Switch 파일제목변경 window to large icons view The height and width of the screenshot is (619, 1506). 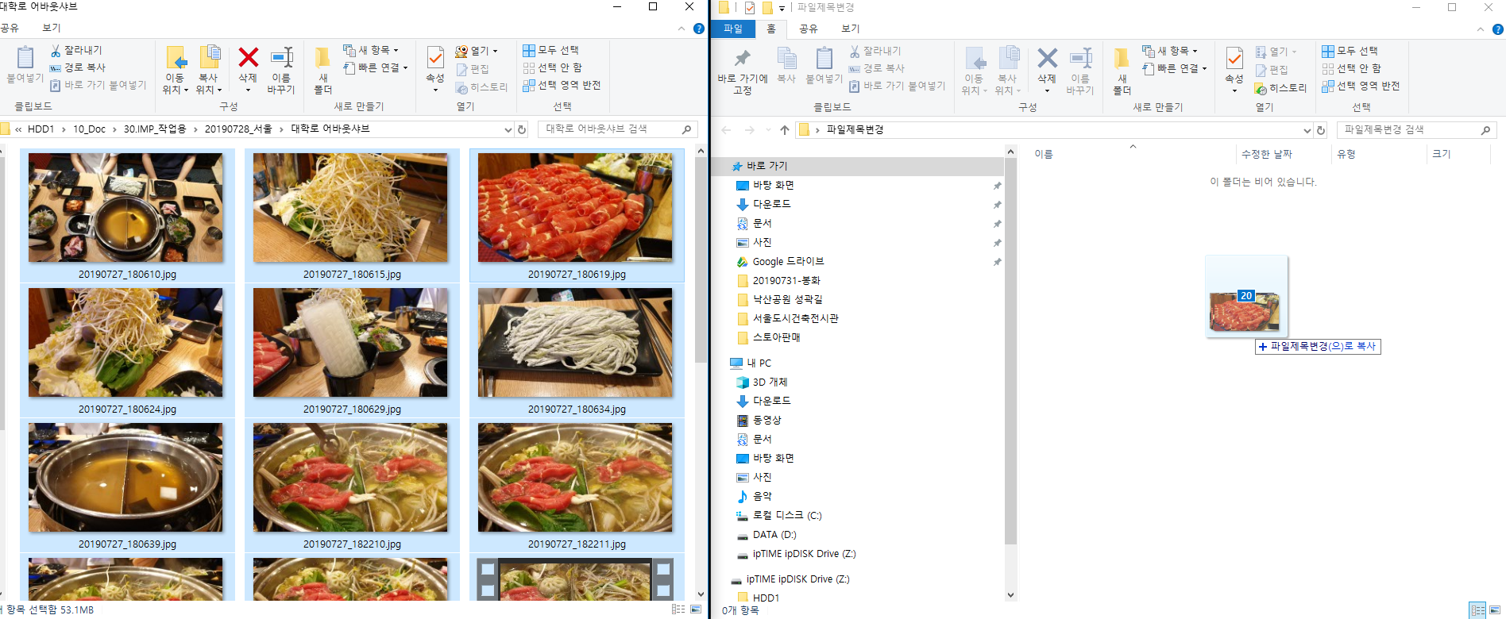(x=1495, y=610)
